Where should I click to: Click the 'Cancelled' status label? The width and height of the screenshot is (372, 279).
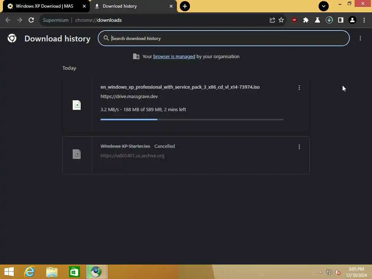[x=165, y=146]
